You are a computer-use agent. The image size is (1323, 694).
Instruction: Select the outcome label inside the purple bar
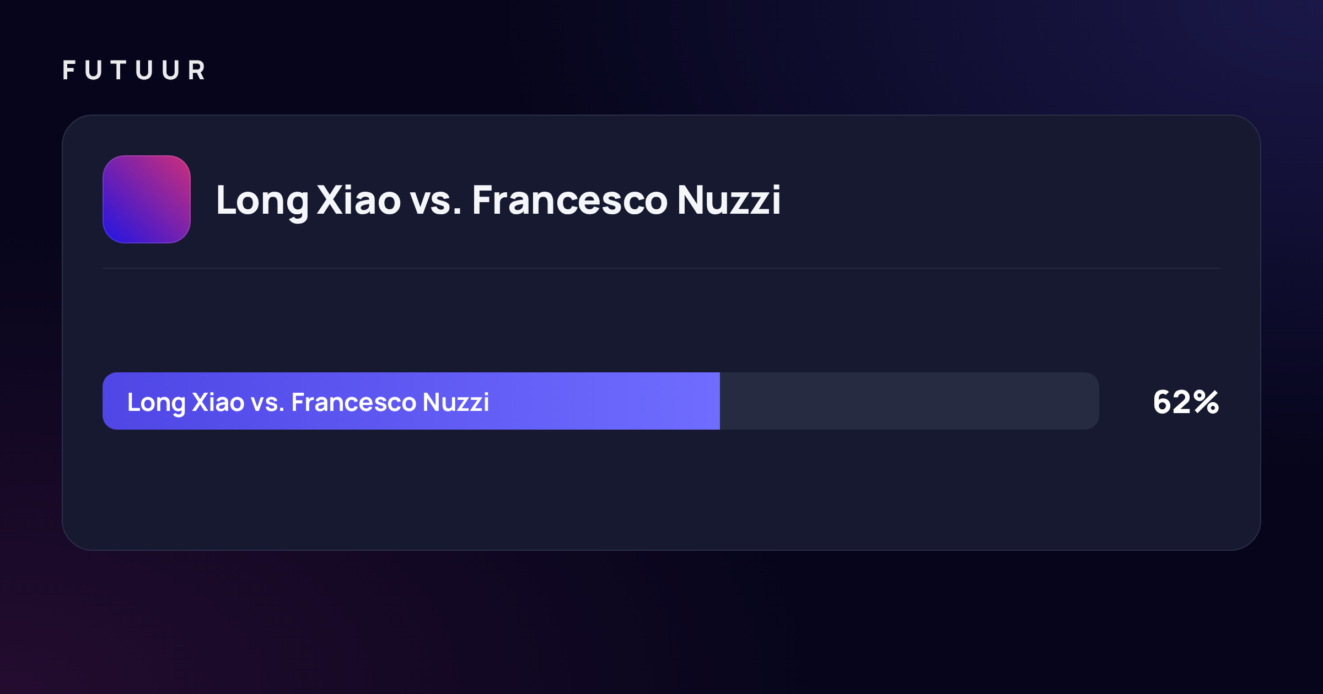coord(308,403)
